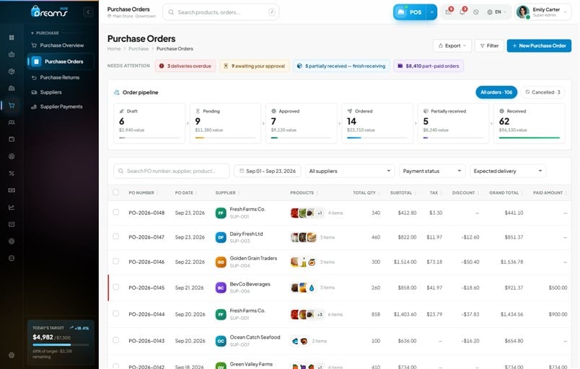Click the global search products field
Image resolution: width=580 pixels, height=369 pixels.
pyautogui.click(x=221, y=12)
